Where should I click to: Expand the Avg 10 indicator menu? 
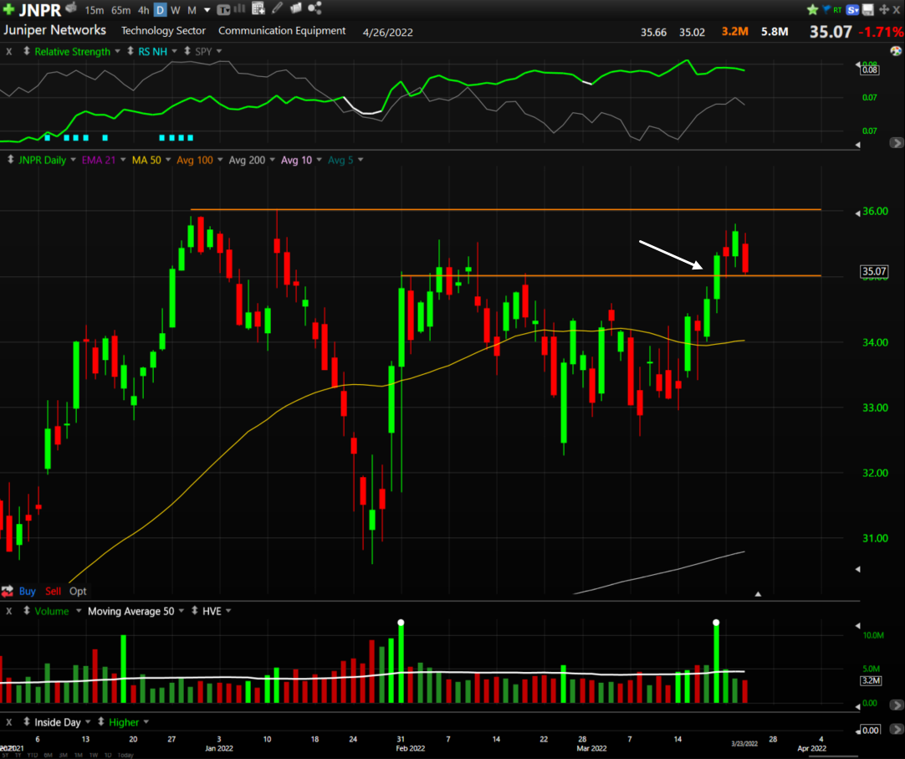click(319, 160)
